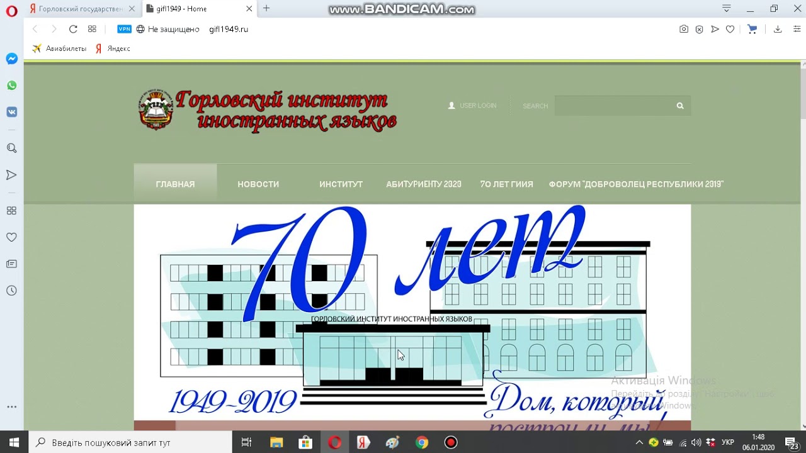
Task: Open the volume control in tray
Action: [696, 442]
